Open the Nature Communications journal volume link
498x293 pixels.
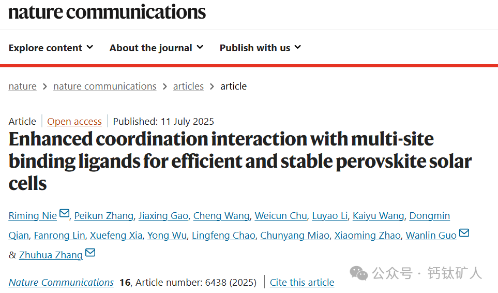61,282
